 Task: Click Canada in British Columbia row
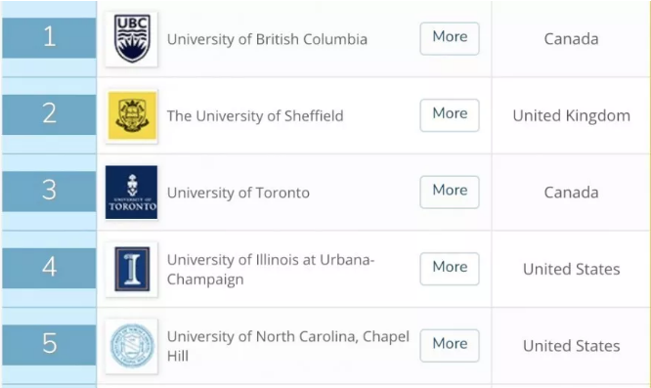pyautogui.click(x=571, y=39)
